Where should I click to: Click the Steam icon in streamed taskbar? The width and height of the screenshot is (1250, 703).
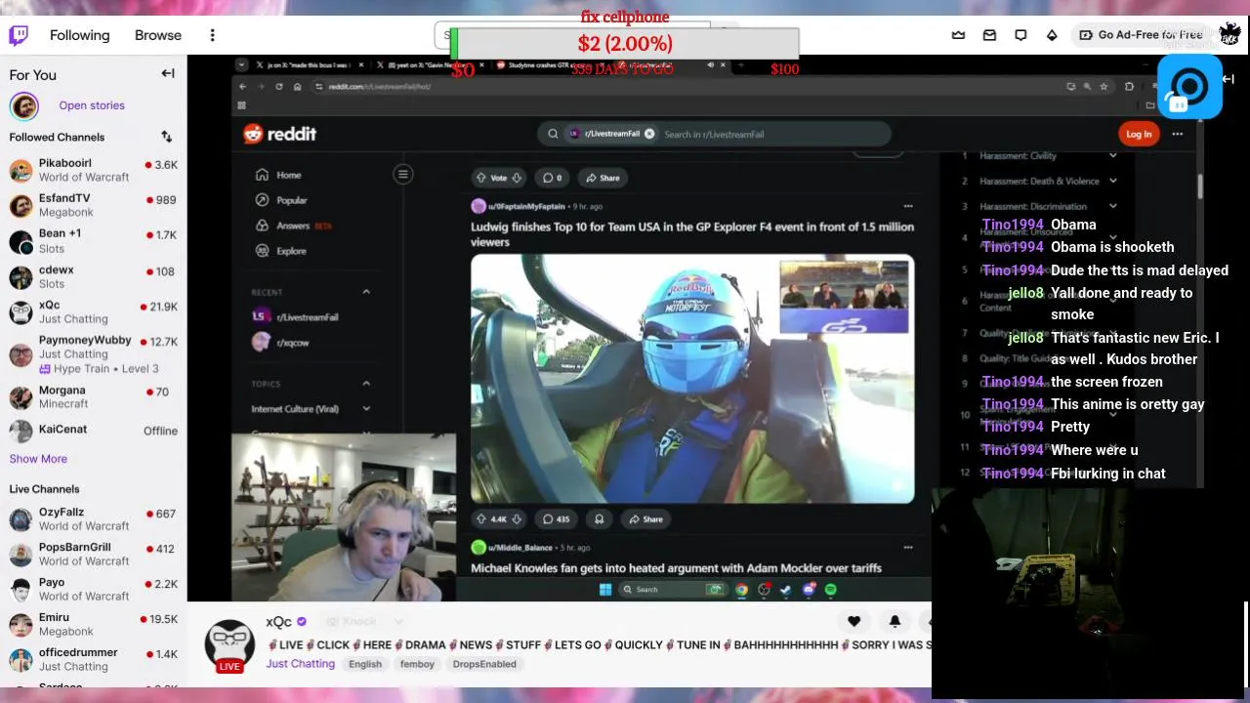(786, 590)
